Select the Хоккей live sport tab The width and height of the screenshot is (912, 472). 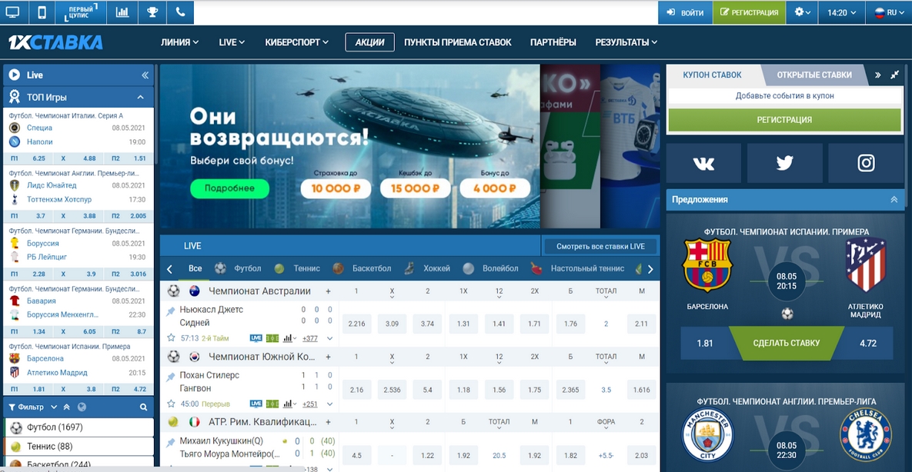pos(427,268)
